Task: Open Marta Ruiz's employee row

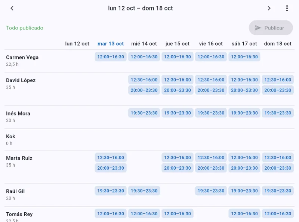Action: (149, 167)
